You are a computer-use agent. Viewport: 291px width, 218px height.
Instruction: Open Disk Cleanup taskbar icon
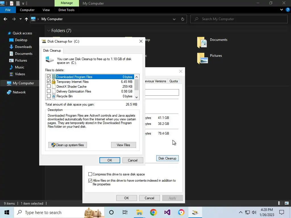pos(195,212)
